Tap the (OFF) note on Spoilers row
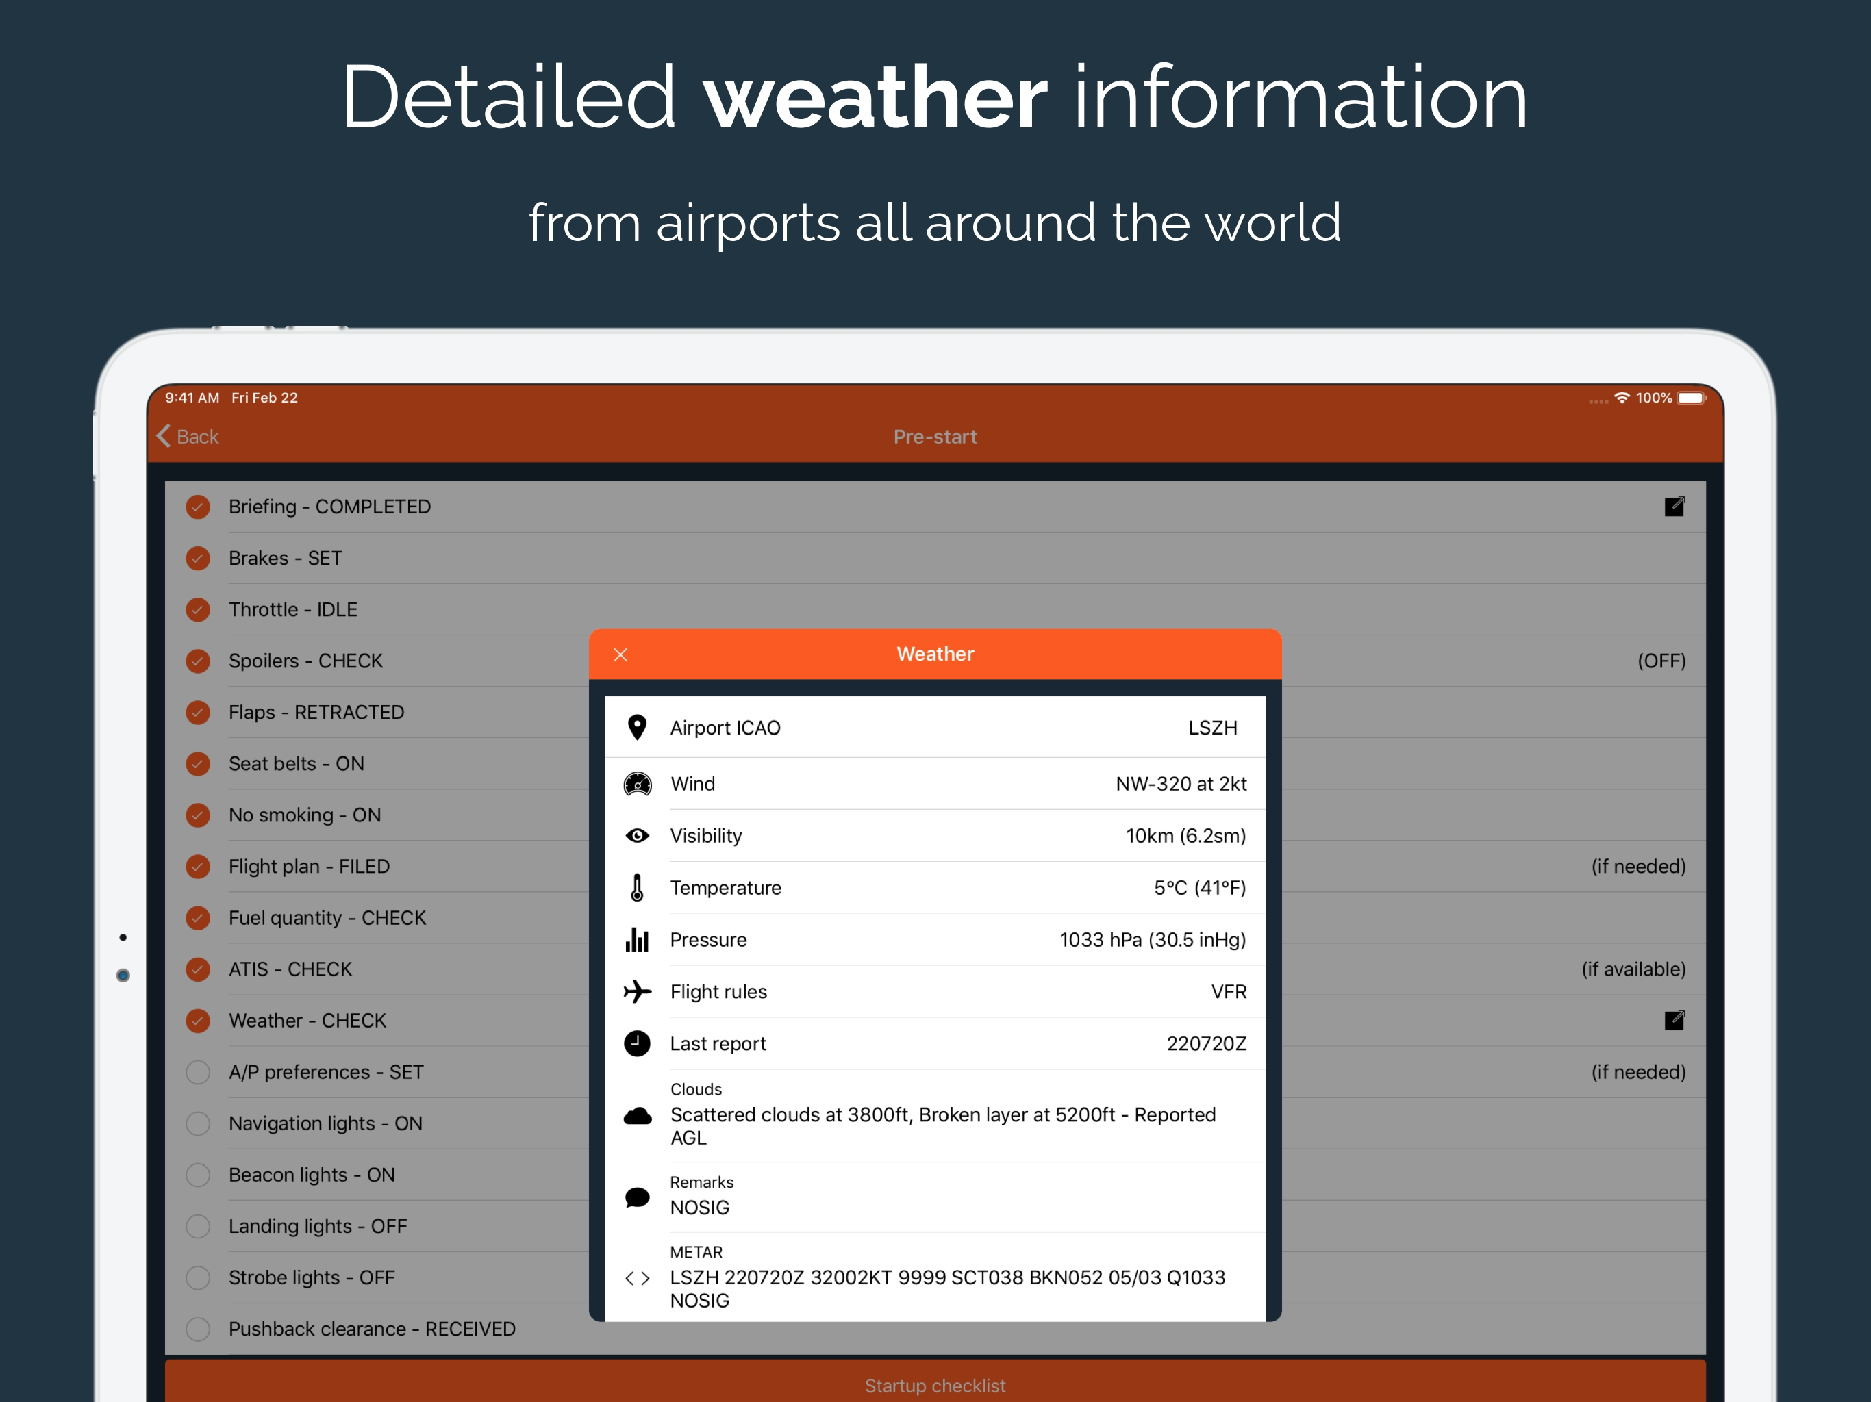Image resolution: width=1871 pixels, height=1402 pixels. tap(1661, 661)
